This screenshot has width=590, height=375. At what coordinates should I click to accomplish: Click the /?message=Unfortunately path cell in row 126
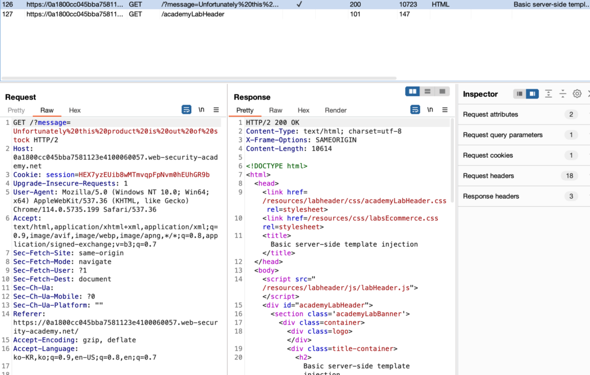pos(220,5)
